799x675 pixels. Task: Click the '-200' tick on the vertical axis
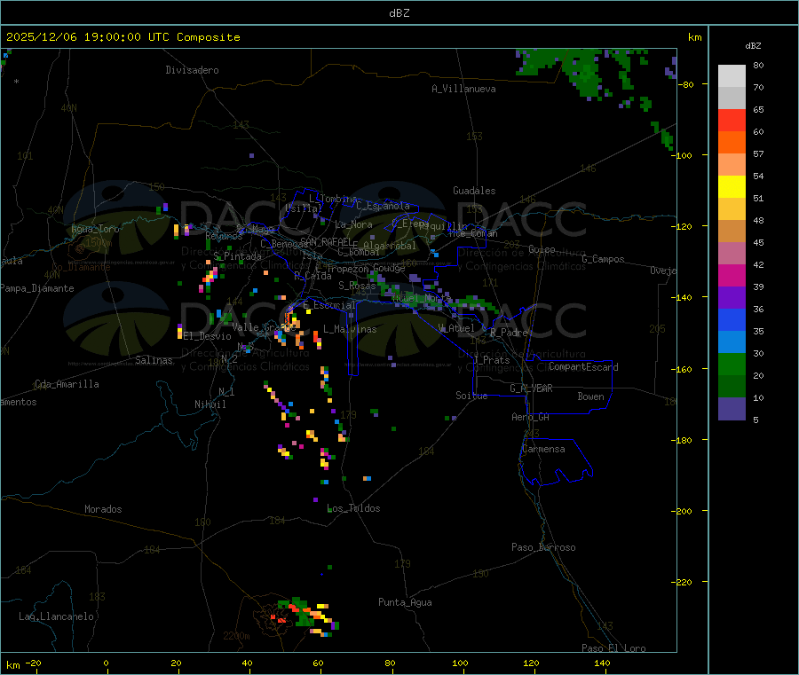(x=684, y=511)
